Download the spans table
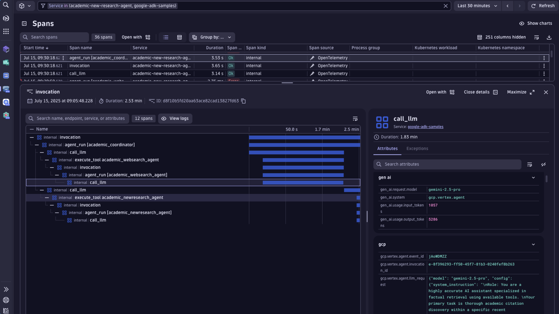 click(549, 37)
